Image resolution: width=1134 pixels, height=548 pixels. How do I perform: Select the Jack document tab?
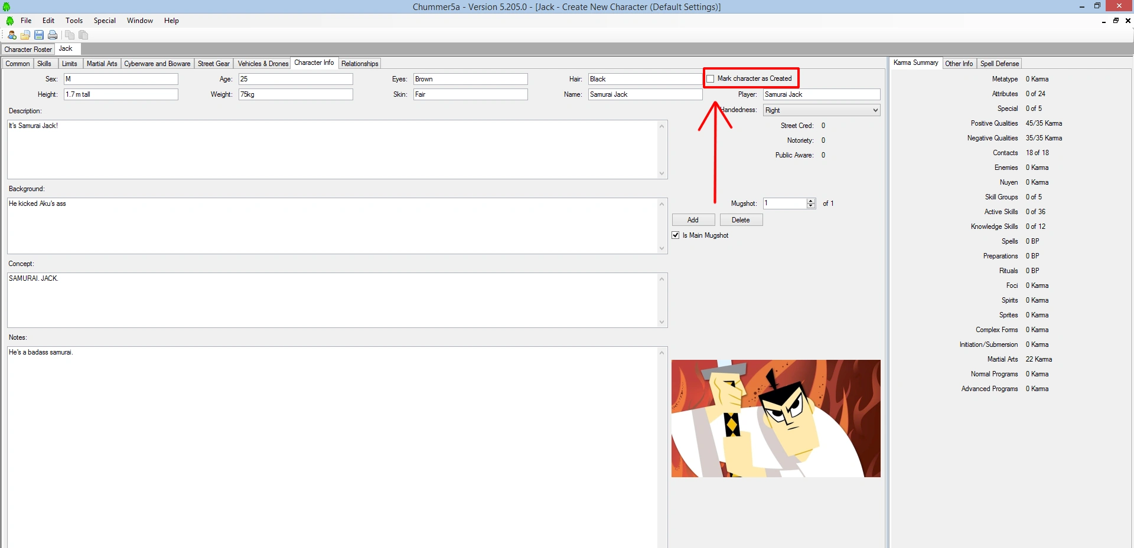(68, 49)
